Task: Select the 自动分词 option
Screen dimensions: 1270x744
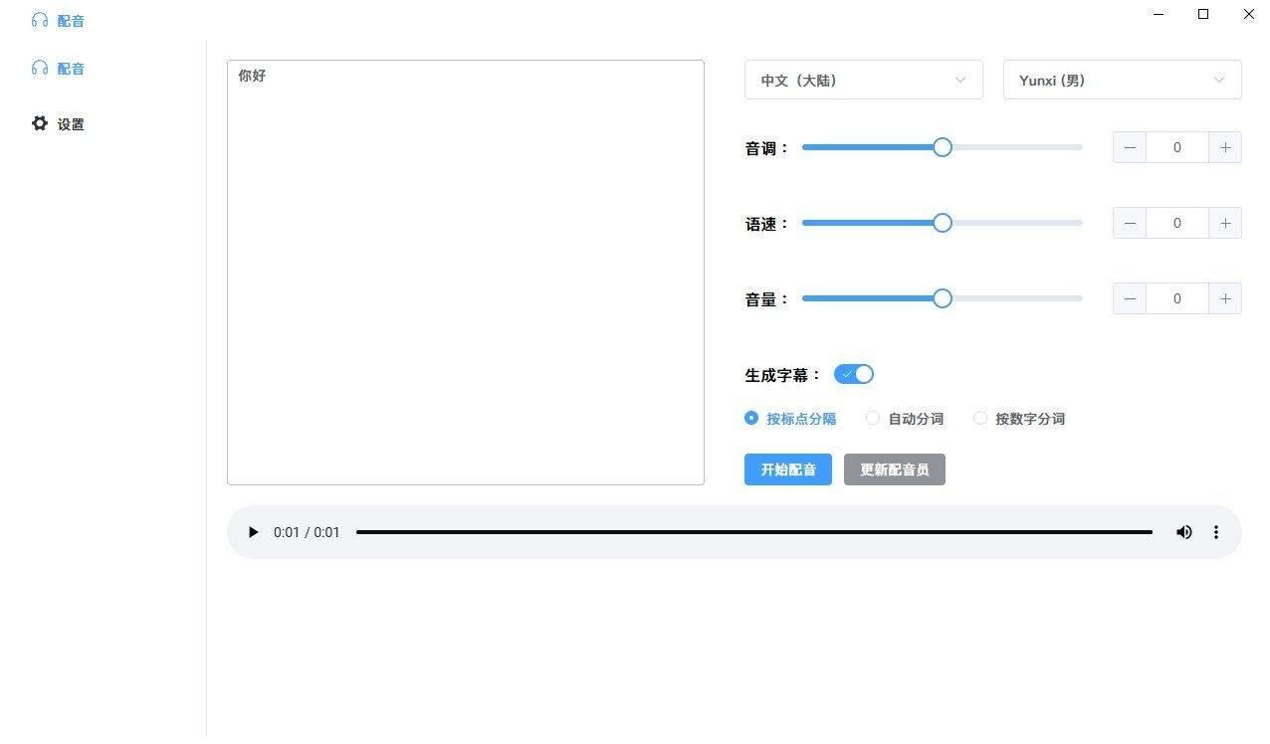Action: (x=873, y=418)
